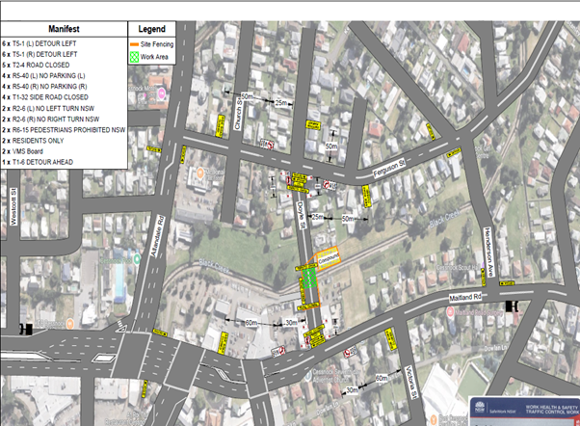
Task: Click the Victoria St street label
Action: coord(411,383)
